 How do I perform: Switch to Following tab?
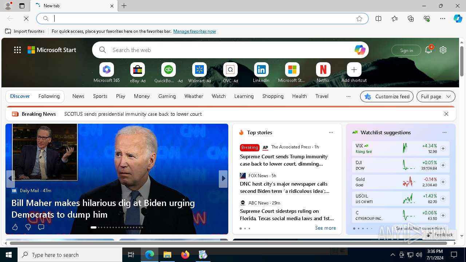49,96
